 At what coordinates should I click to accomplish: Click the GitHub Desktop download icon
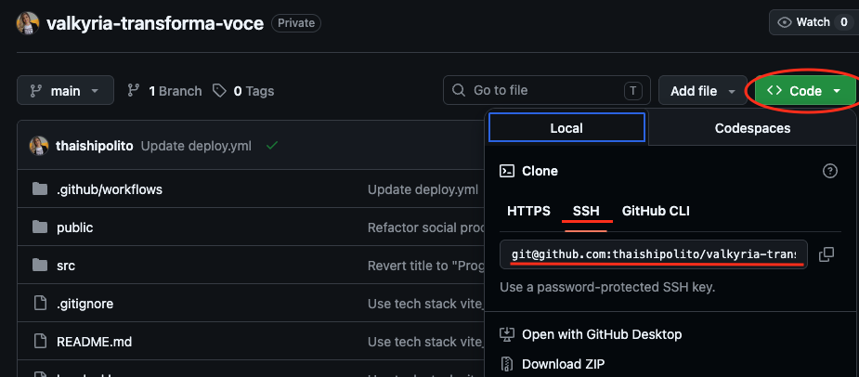507,333
